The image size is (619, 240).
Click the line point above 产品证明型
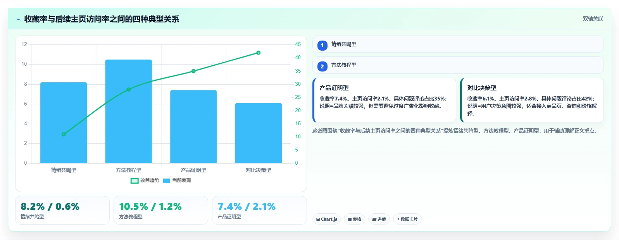coord(193,71)
